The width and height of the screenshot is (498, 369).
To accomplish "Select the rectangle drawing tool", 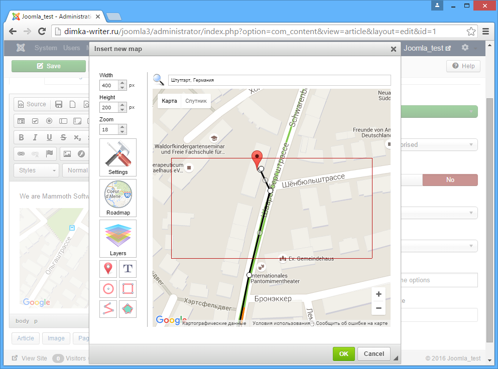I will coord(128,289).
